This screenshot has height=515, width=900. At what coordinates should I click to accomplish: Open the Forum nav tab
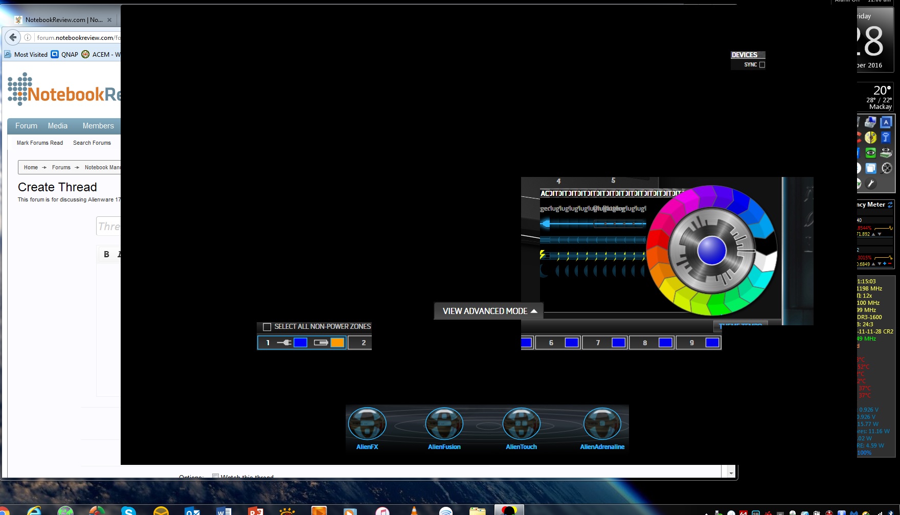(x=26, y=126)
